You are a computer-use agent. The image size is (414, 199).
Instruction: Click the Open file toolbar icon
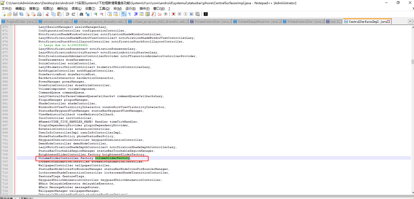point(9,14)
